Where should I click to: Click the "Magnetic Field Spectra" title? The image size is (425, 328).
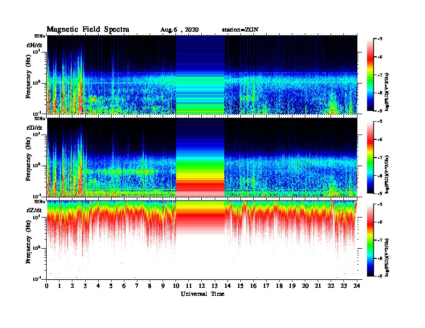[87, 29]
